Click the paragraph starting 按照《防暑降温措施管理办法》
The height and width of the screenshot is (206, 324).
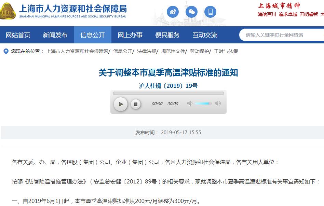pyautogui.click(x=166, y=182)
